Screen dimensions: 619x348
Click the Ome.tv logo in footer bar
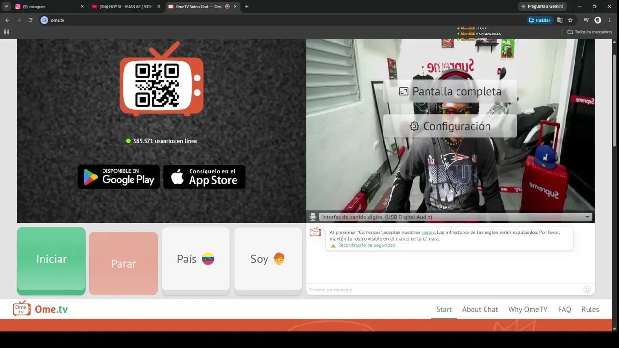pos(40,309)
